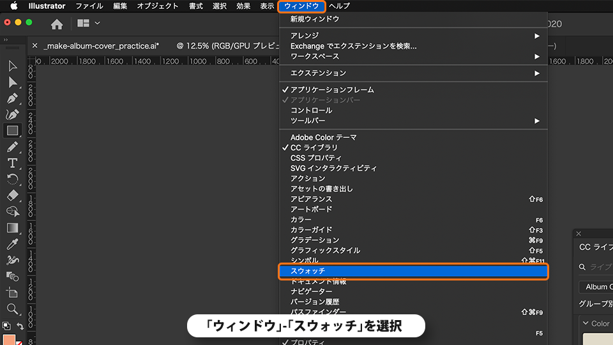Open the layout dropdown chevron
The width and height of the screenshot is (613, 345).
(97, 23)
